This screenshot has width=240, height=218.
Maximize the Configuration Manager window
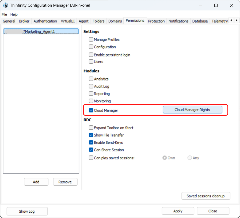pyautogui.click(x=216, y=5)
